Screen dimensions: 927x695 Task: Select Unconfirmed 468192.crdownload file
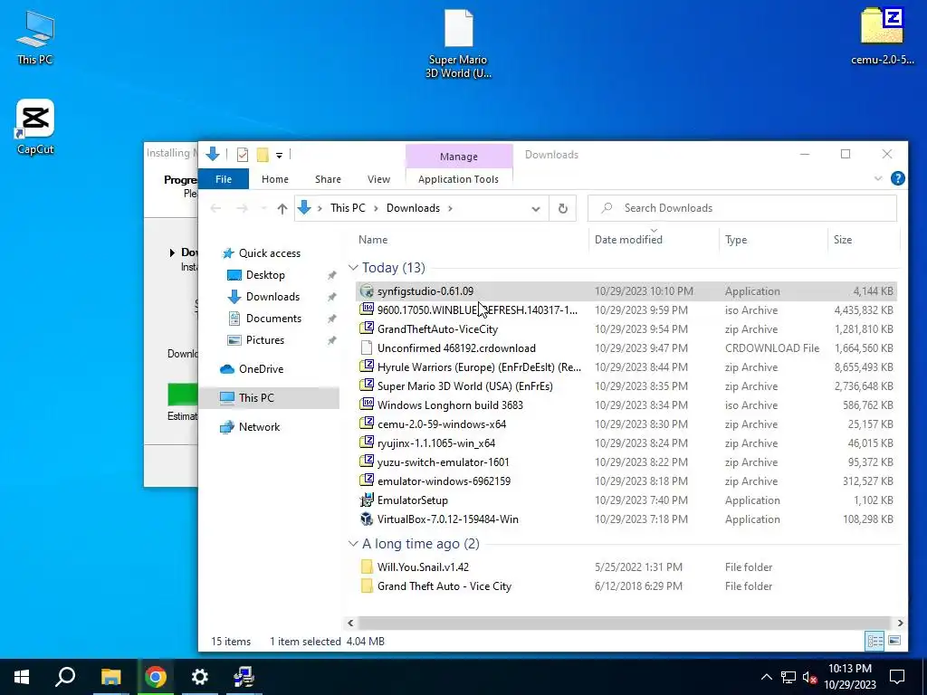tap(626, 348)
